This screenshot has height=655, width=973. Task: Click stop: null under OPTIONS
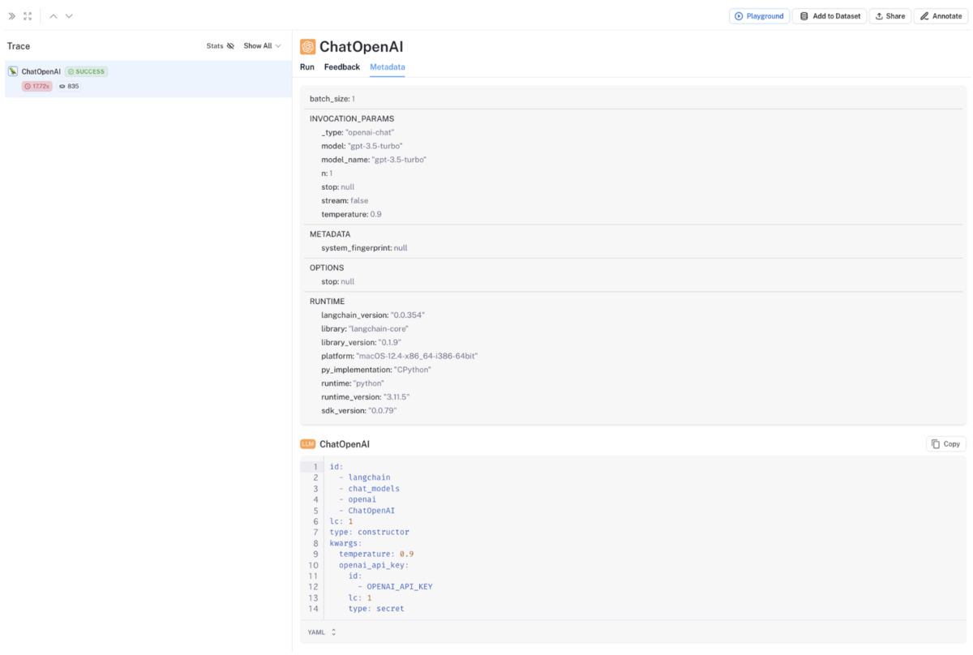click(338, 281)
